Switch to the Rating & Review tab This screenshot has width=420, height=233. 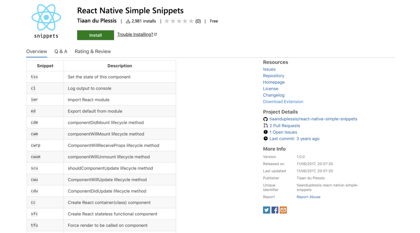pyautogui.click(x=93, y=52)
